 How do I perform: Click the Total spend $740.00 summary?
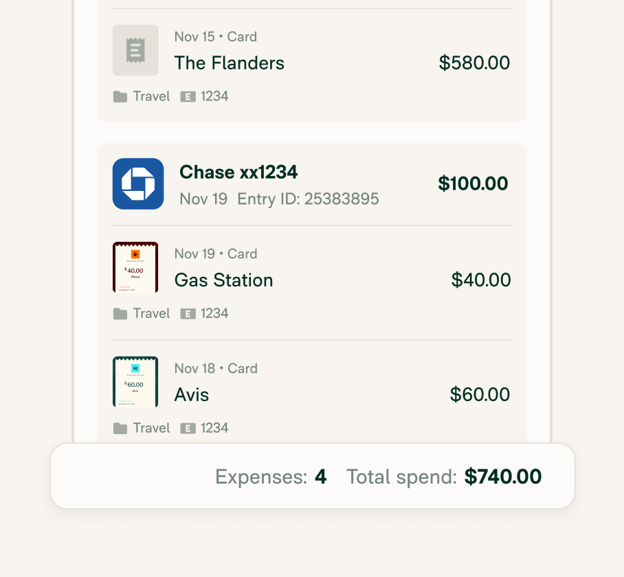[444, 477]
